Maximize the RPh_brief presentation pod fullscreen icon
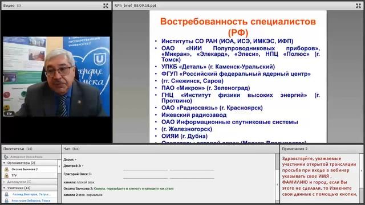The width and height of the screenshot is (365, 205). 358,6
